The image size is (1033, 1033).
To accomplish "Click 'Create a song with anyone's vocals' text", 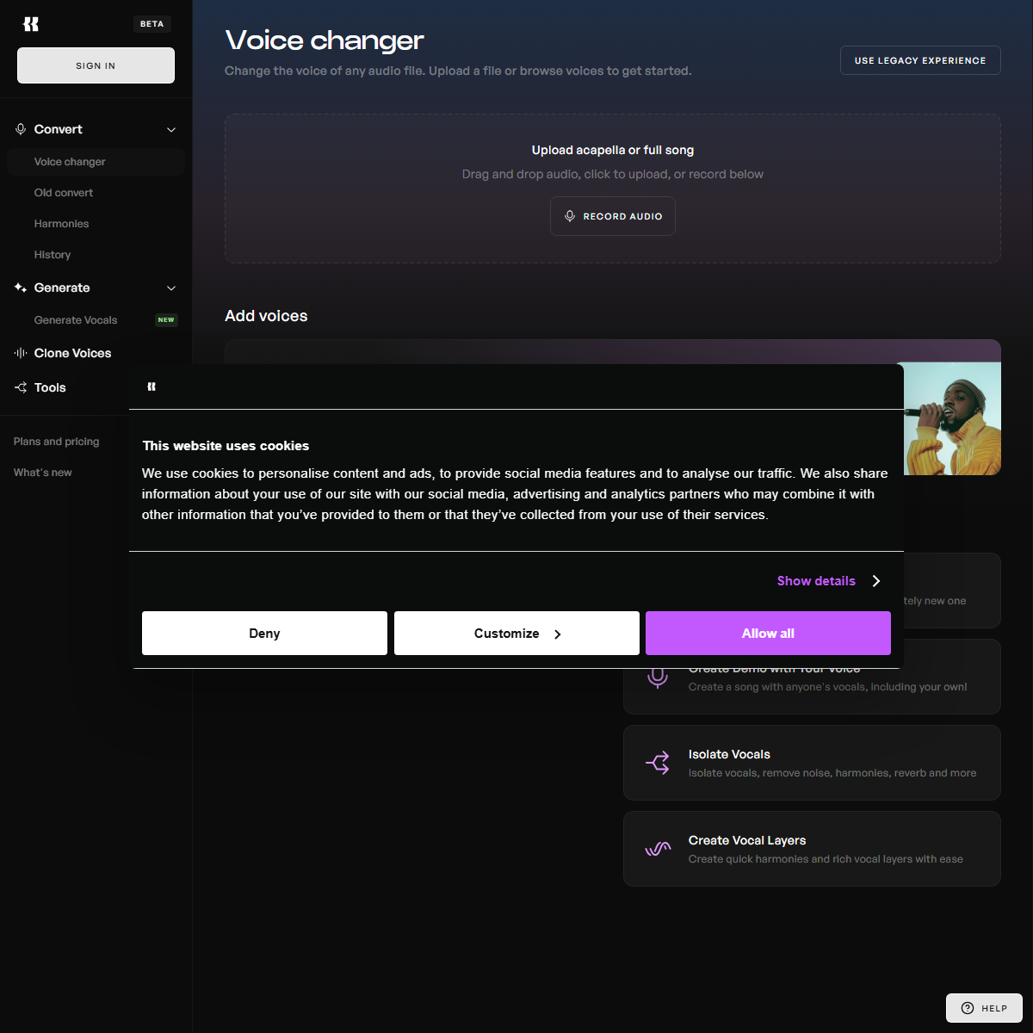I will point(827,687).
